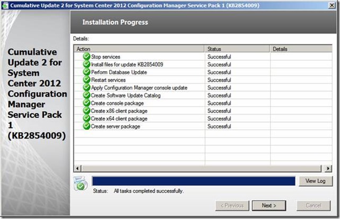This screenshot has height=219, width=340.
Task: Click the left arrow of horizontal scrollbar
Action: coord(77,169)
